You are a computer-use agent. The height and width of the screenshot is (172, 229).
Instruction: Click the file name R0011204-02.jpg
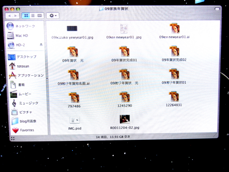click(x=124, y=128)
